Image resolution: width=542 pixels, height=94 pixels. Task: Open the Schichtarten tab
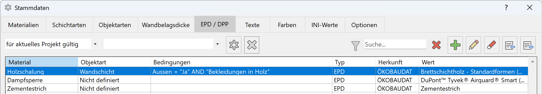pyautogui.click(x=69, y=25)
